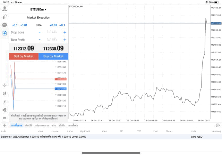The height and width of the screenshot is (155, 222).
Task: Open the accounts profile icon
Action: (5, 9)
